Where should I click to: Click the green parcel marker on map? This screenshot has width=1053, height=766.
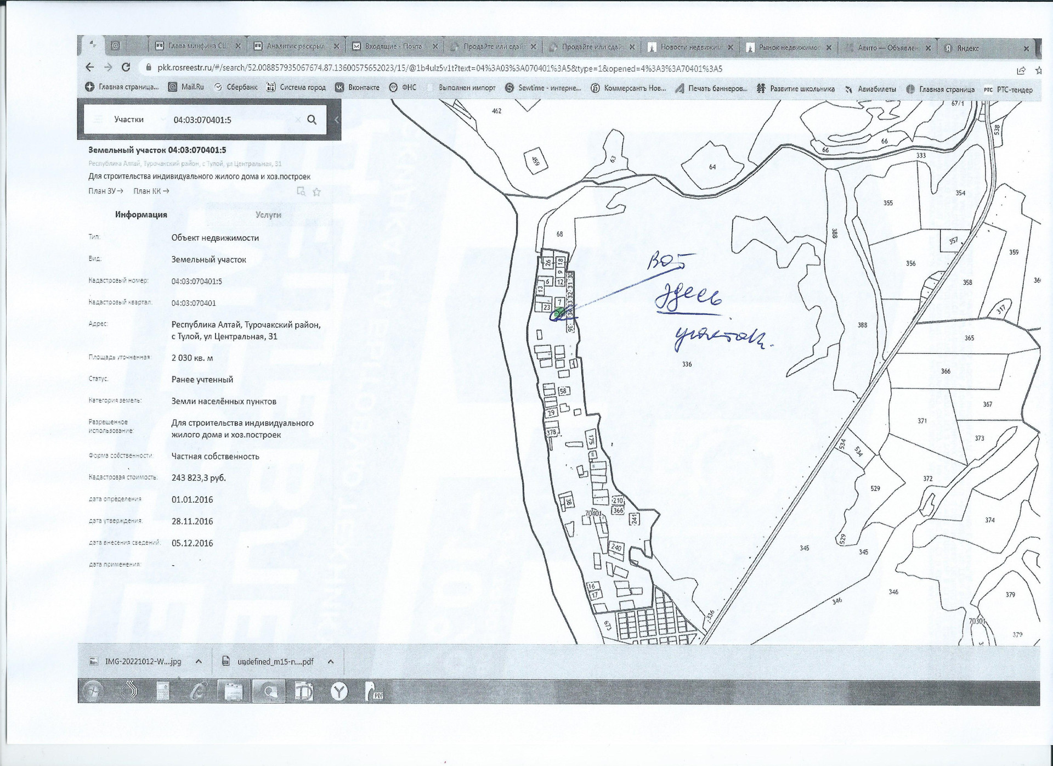(559, 313)
